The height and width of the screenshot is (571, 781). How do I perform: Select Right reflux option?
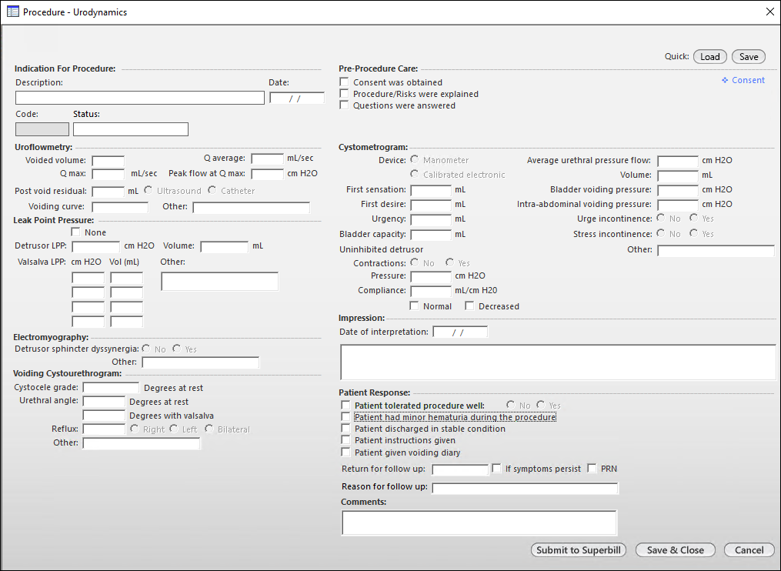(x=135, y=429)
